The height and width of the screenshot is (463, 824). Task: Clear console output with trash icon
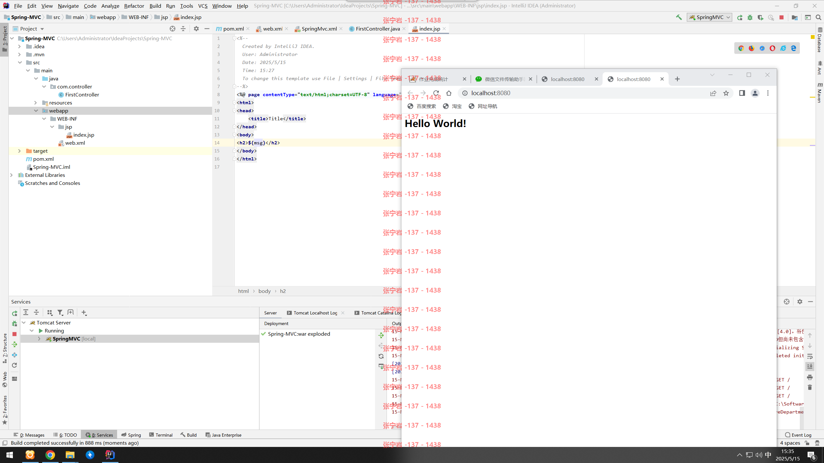pyautogui.click(x=810, y=387)
